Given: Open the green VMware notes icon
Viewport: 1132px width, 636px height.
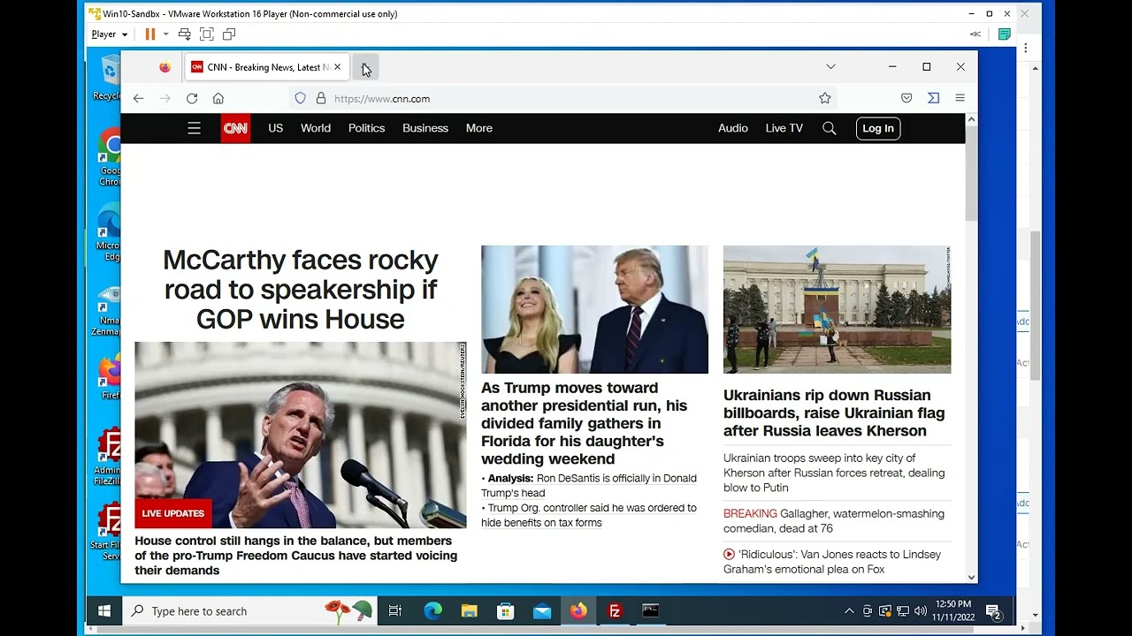Looking at the screenshot, I should 1005,34.
